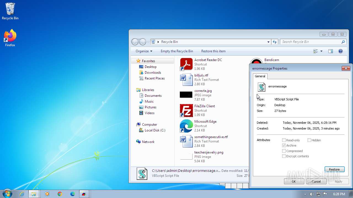Open the Pictures library
Screen dimensions: 353x198
(151, 107)
